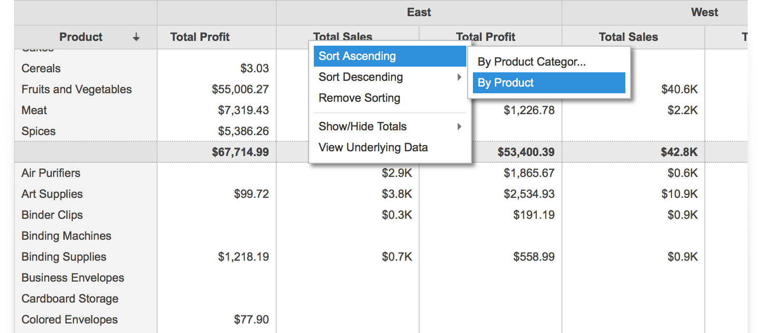Viewport: 762px width, 333px height.
Task: Click the Product column header
Action: point(81,37)
